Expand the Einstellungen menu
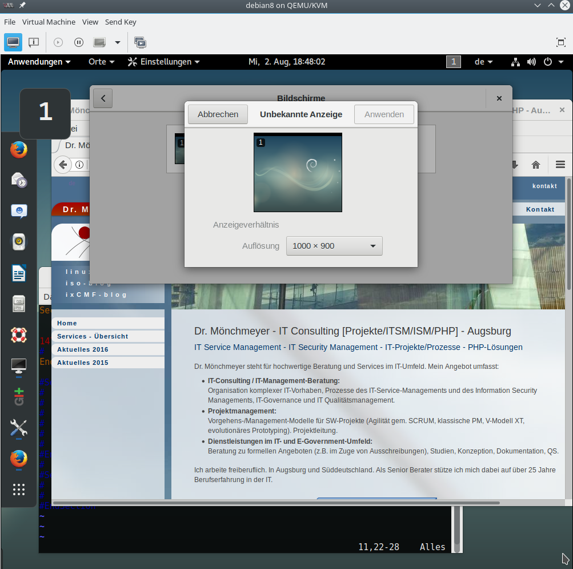This screenshot has width=573, height=569. (164, 62)
